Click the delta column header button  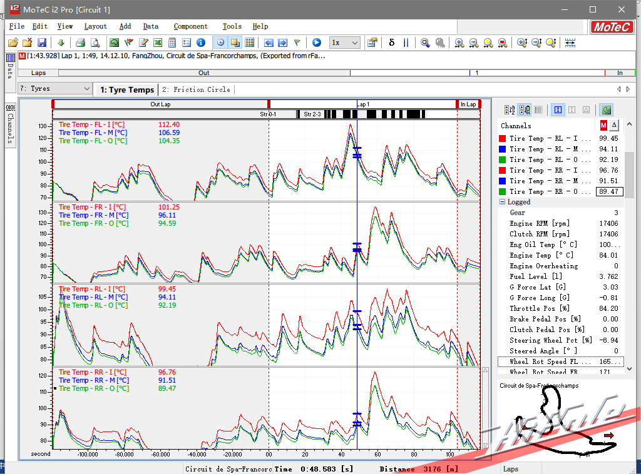pyautogui.click(x=614, y=125)
